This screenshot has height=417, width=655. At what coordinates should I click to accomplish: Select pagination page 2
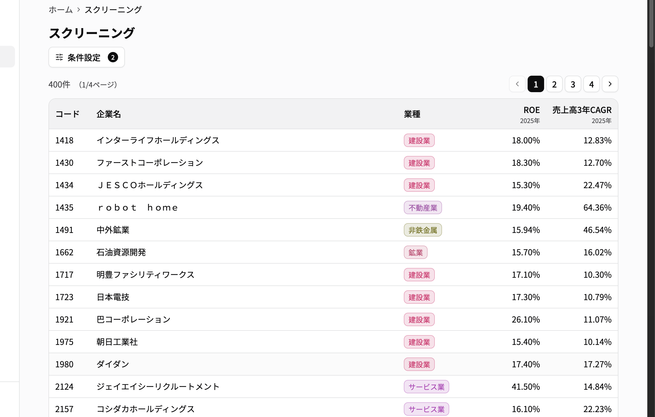554,84
